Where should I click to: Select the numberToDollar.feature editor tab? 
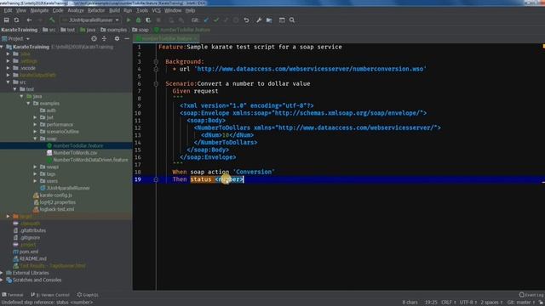click(x=167, y=38)
